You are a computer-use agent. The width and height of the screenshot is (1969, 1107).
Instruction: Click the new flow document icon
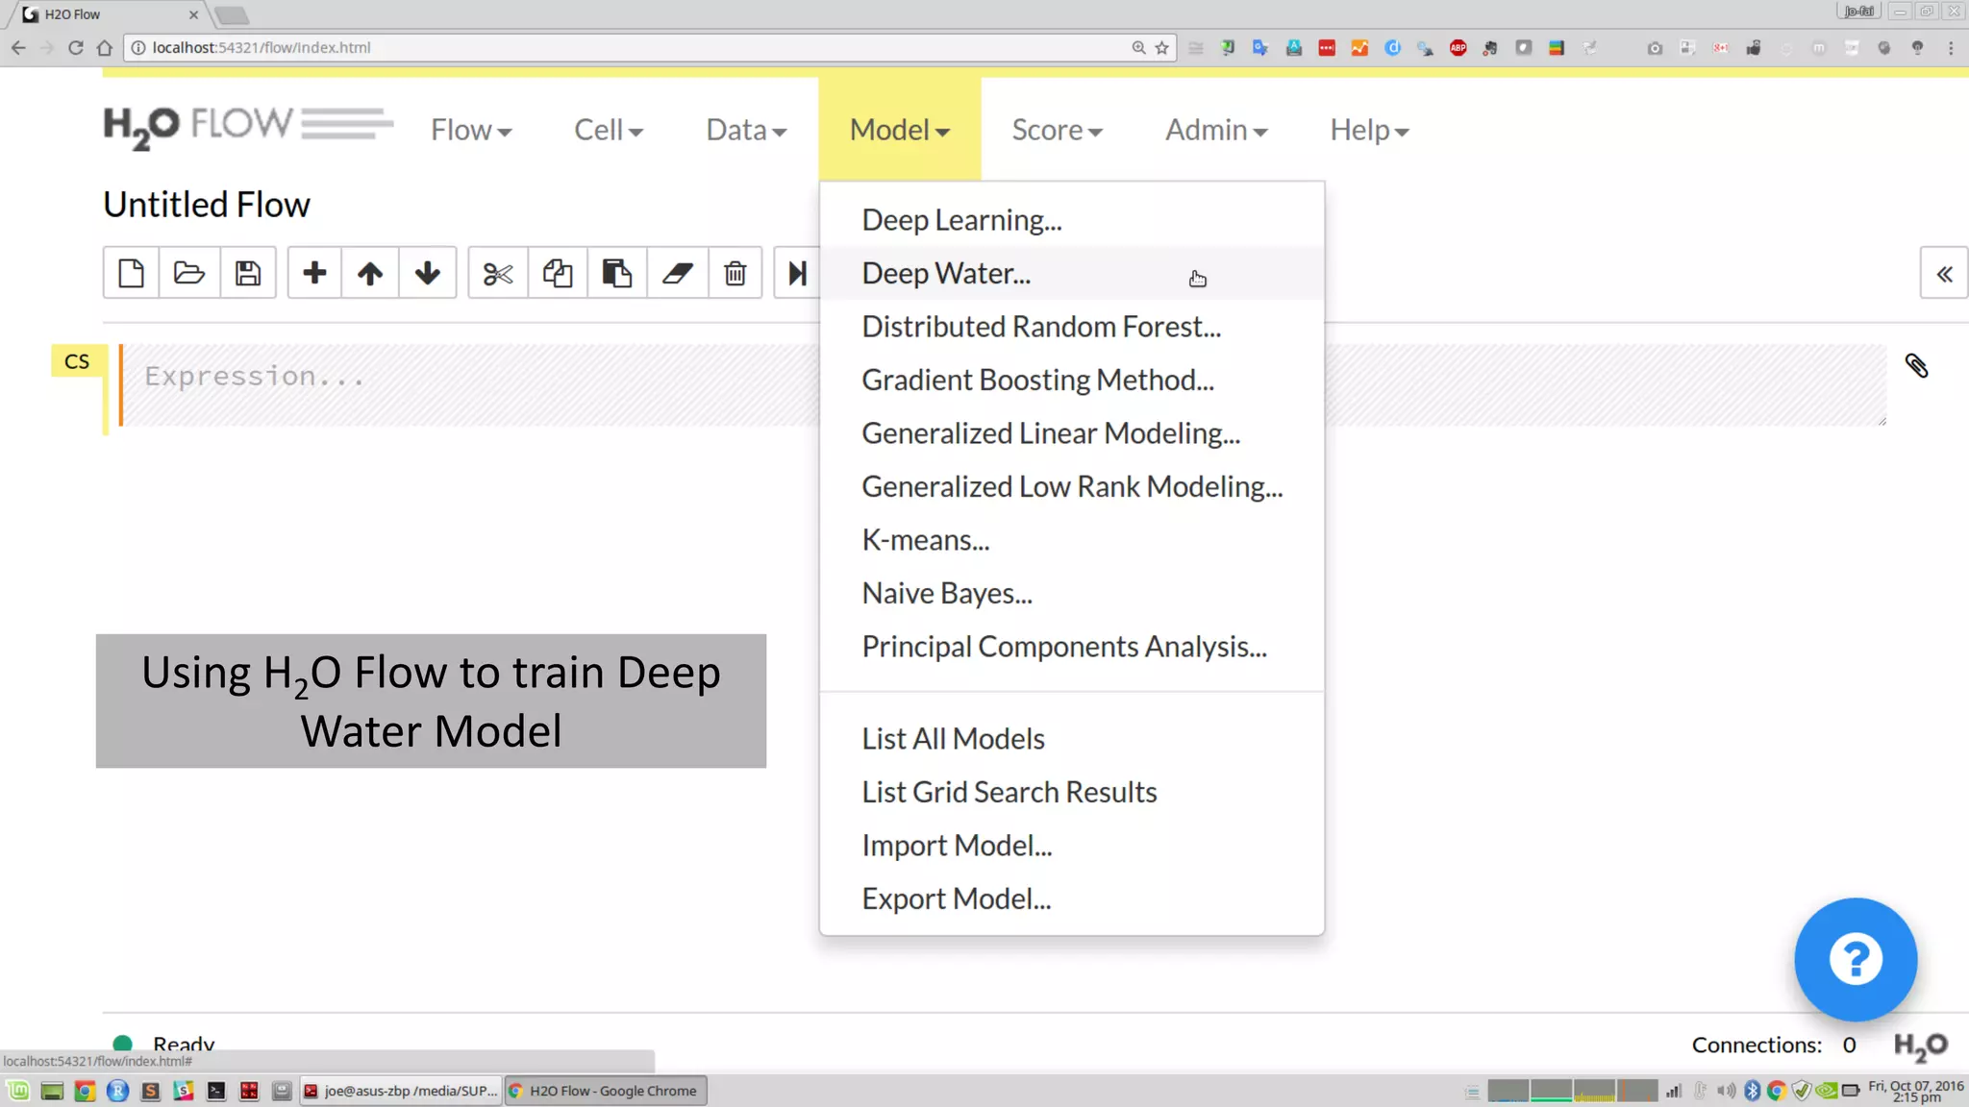point(132,274)
